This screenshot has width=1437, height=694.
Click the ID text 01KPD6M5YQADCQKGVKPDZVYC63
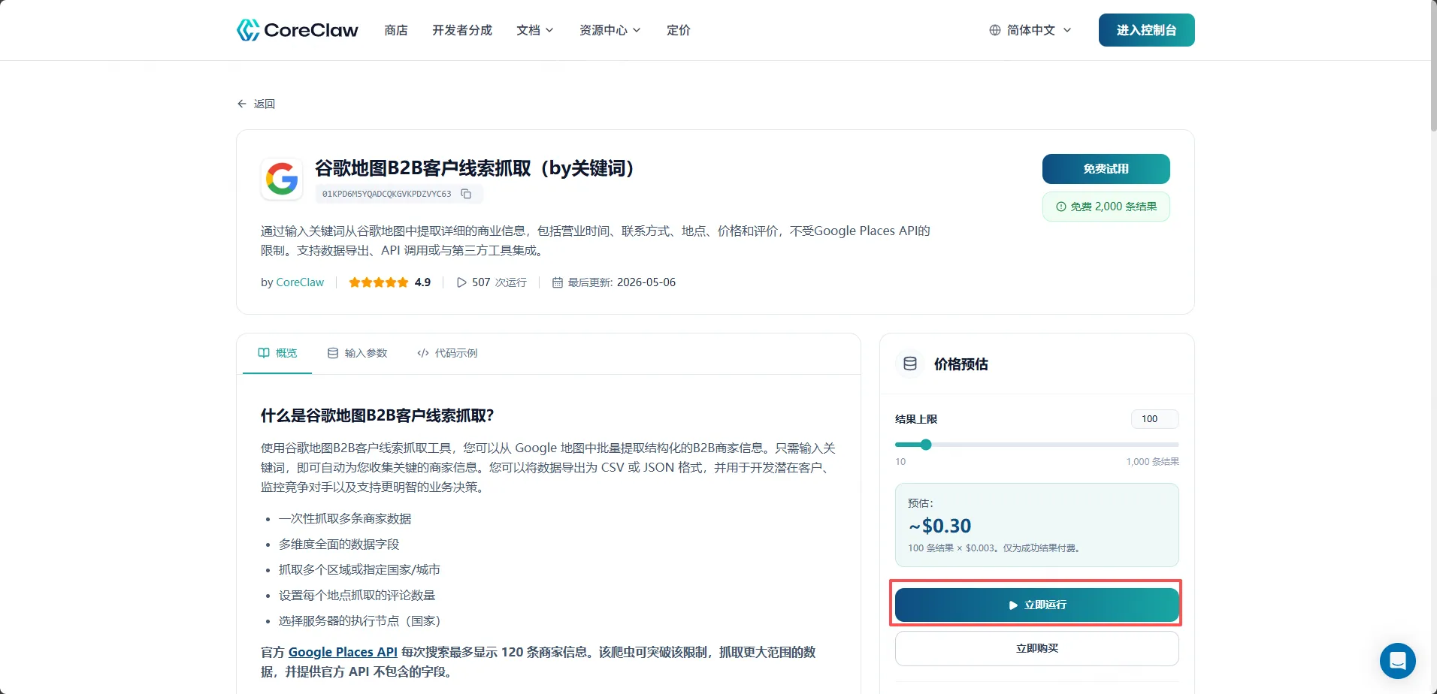(x=387, y=194)
